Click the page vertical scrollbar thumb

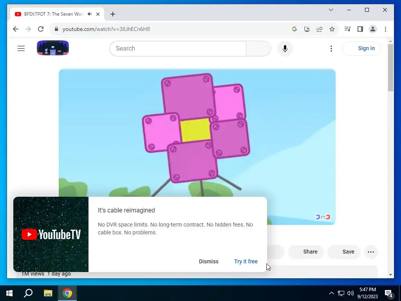pyautogui.click(x=390, y=67)
